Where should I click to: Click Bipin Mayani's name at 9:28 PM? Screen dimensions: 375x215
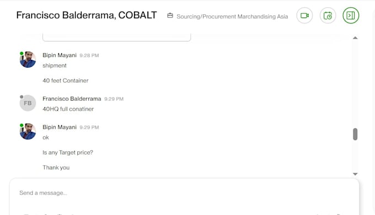[60, 56]
